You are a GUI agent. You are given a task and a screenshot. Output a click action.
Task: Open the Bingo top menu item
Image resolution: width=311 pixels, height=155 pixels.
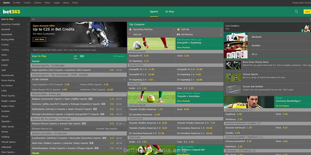66,3
